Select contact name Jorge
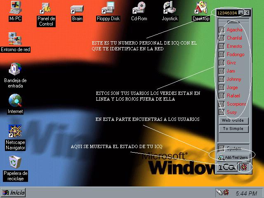This screenshot has width=264, height=198. pos(232,87)
